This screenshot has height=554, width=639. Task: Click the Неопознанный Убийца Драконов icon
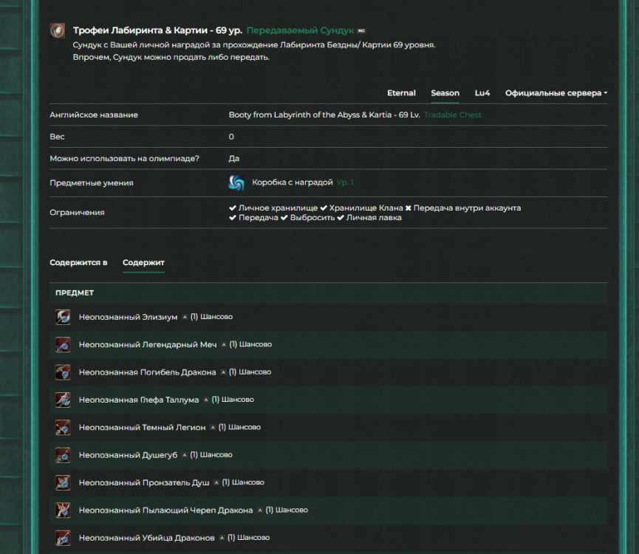click(x=63, y=537)
